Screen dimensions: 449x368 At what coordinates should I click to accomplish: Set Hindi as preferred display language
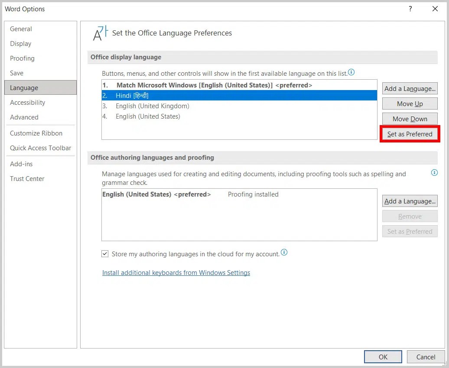pyautogui.click(x=410, y=134)
